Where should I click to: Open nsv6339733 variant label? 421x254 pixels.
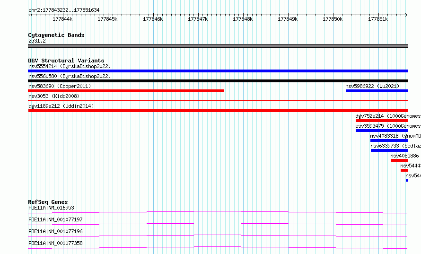click(396, 146)
